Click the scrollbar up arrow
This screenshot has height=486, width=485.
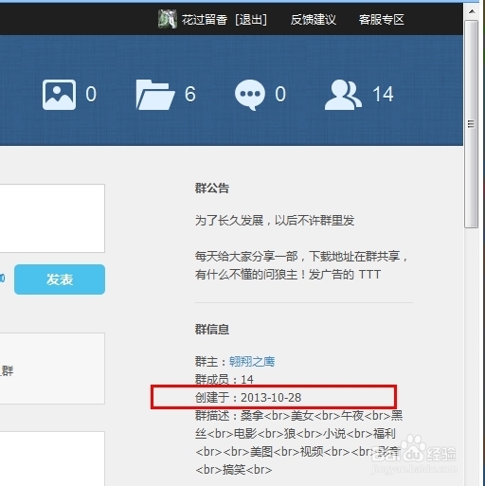(x=472, y=11)
